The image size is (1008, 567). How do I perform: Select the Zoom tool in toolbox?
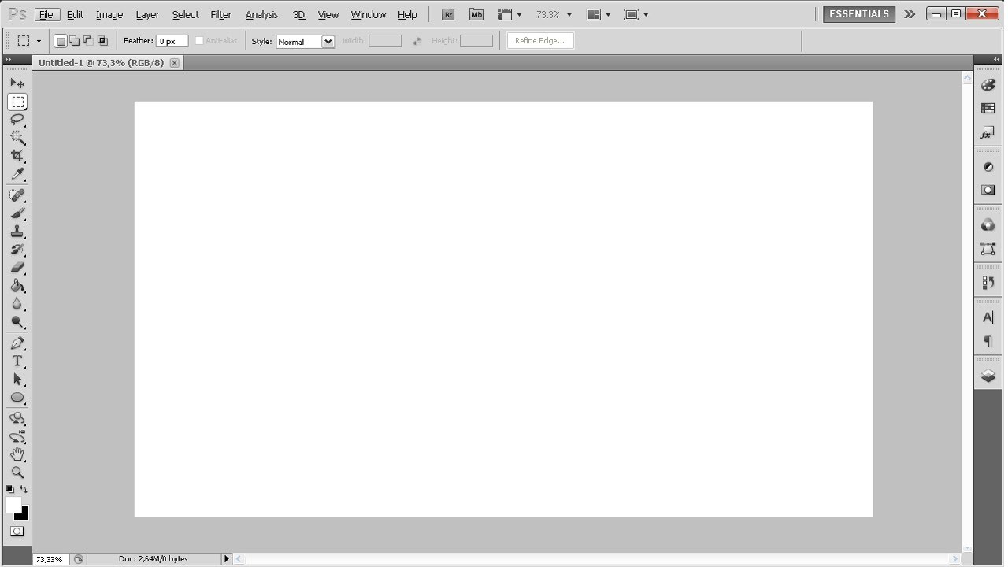(17, 473)
